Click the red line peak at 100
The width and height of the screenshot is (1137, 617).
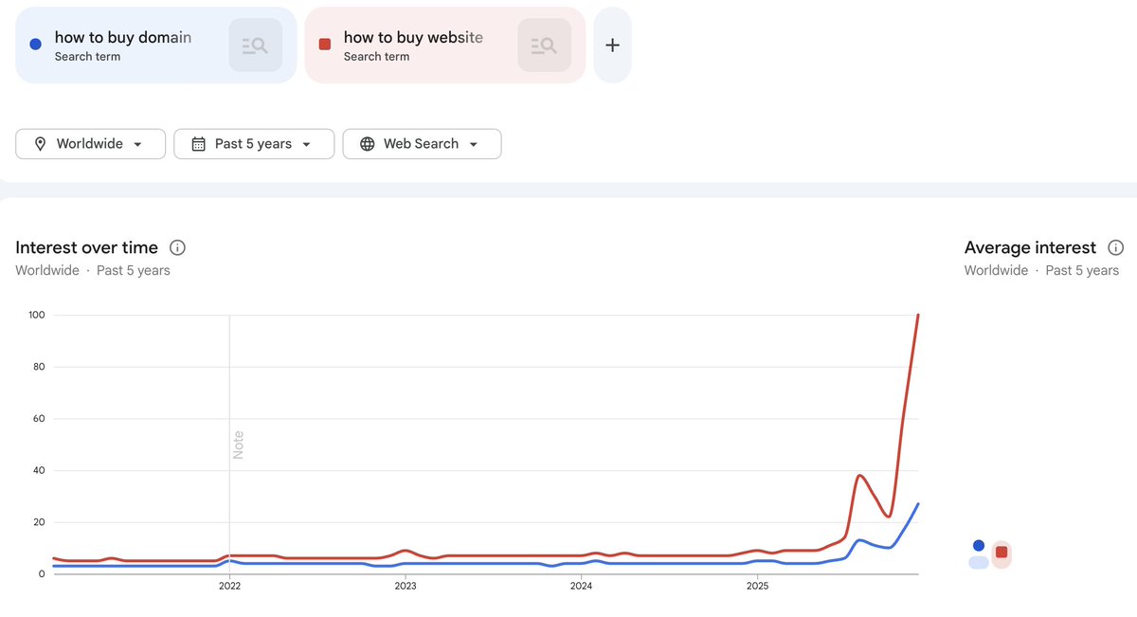(x=918, y=316)
